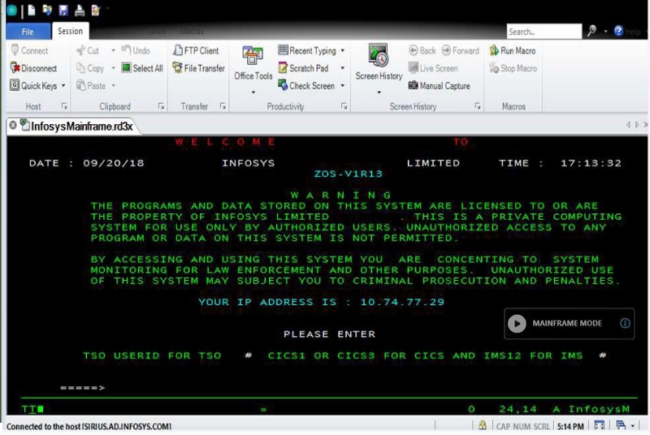Select the Session ribbon tab
This screenshot has width=650, height=435.
pos(70,31)
